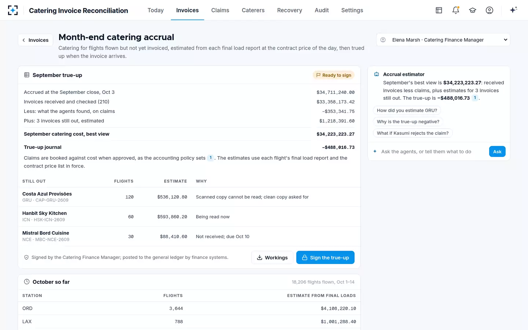Open the Audit tab
528x330 pixels.
click(x=322, y=10)
